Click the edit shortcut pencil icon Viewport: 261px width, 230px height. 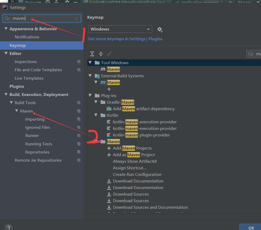pyautogui.click(x=109, y=54)
